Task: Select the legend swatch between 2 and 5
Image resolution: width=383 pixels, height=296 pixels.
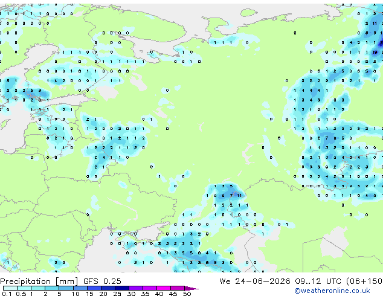Action: [52, 288]
